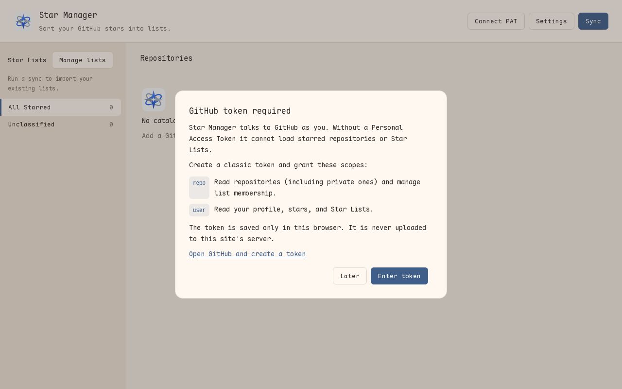Click 'The token is saved only in this browser' text
Screen dimensions: 622x389
[x=308, y=233]
